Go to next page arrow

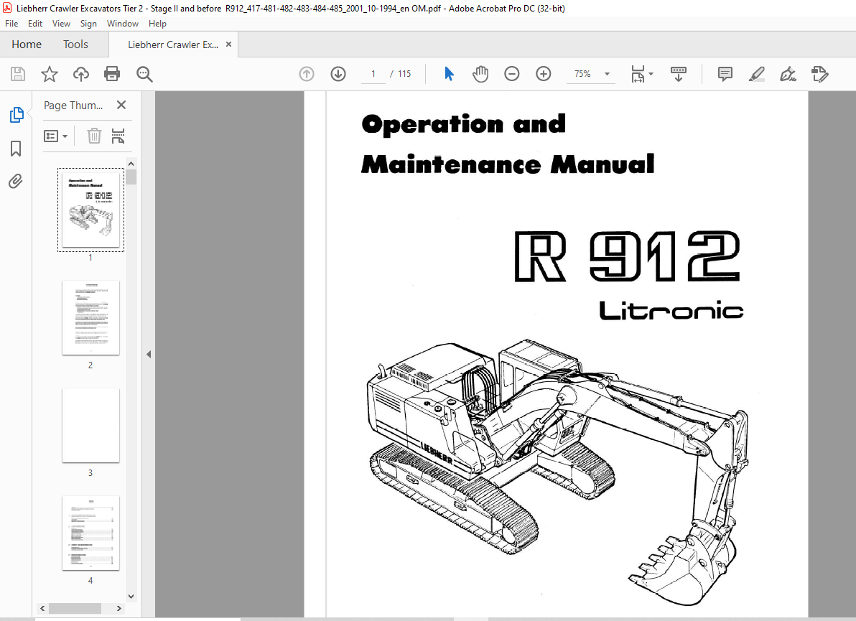coord(338,74)
